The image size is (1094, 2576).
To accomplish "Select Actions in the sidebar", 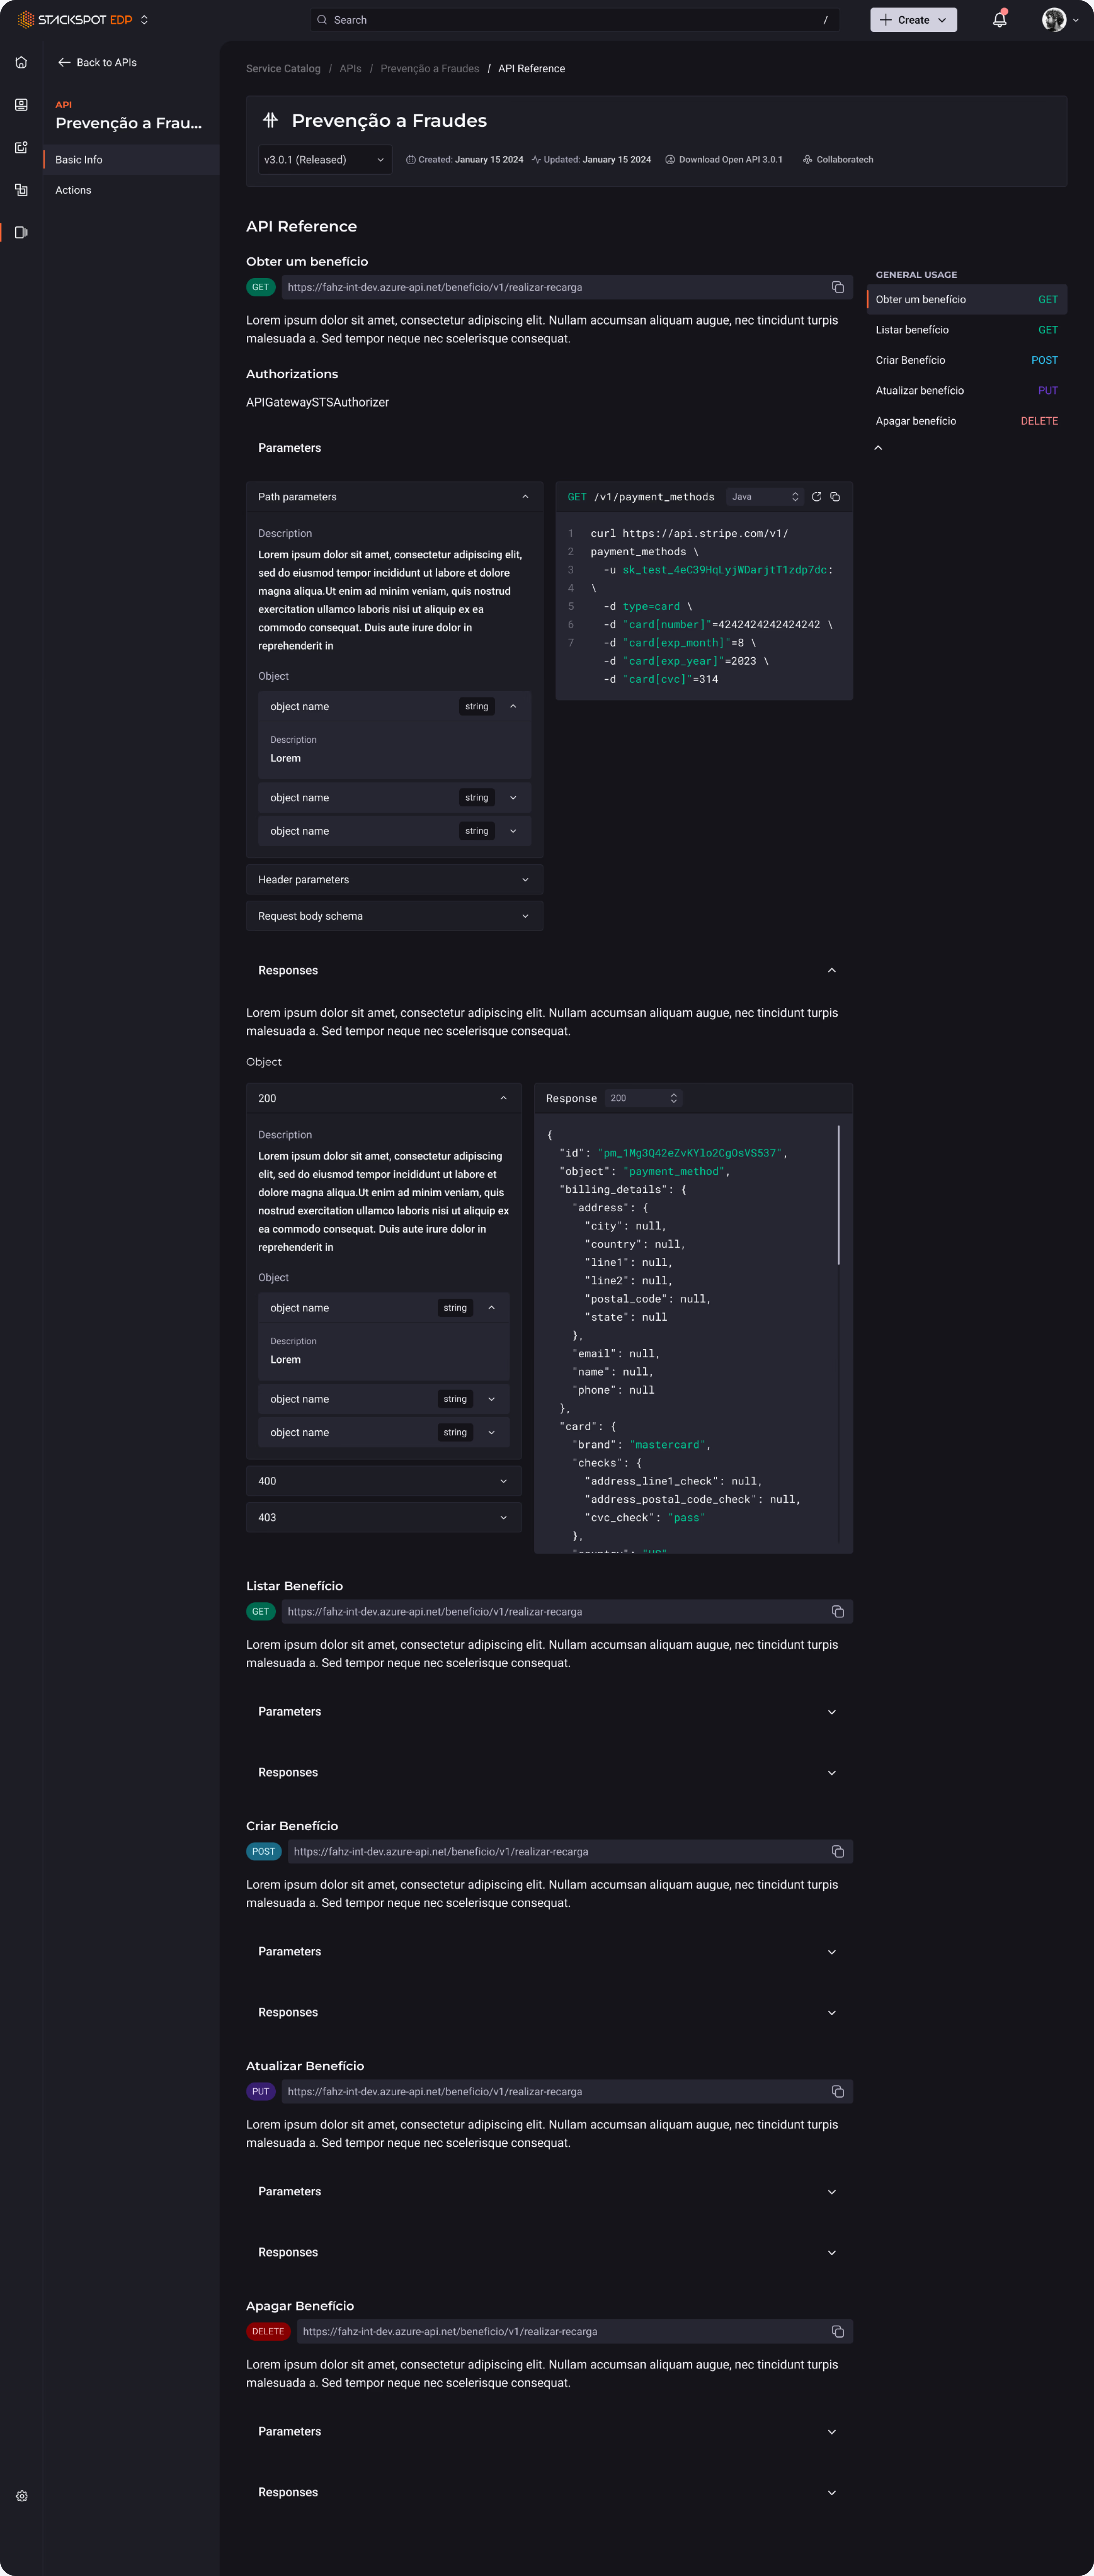I will 131,190.
